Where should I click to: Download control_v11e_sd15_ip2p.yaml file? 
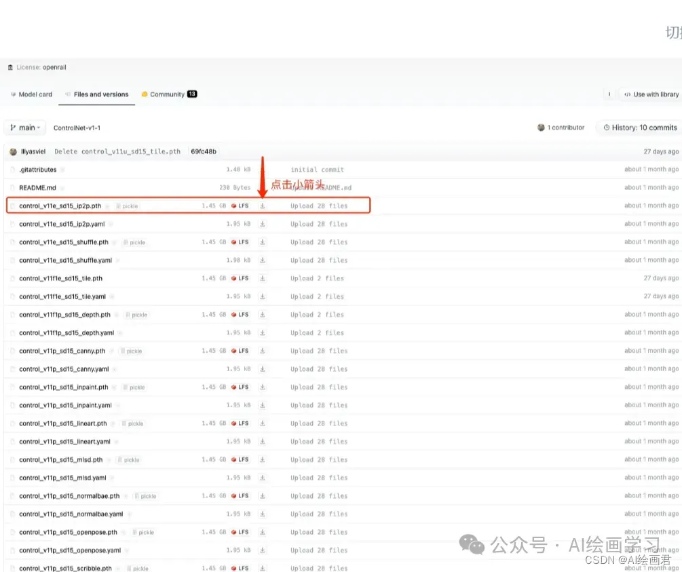(x=262, y=224)
